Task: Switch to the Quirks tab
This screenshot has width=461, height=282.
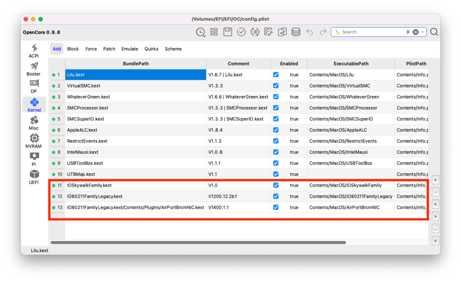Action: click(151, 49)
